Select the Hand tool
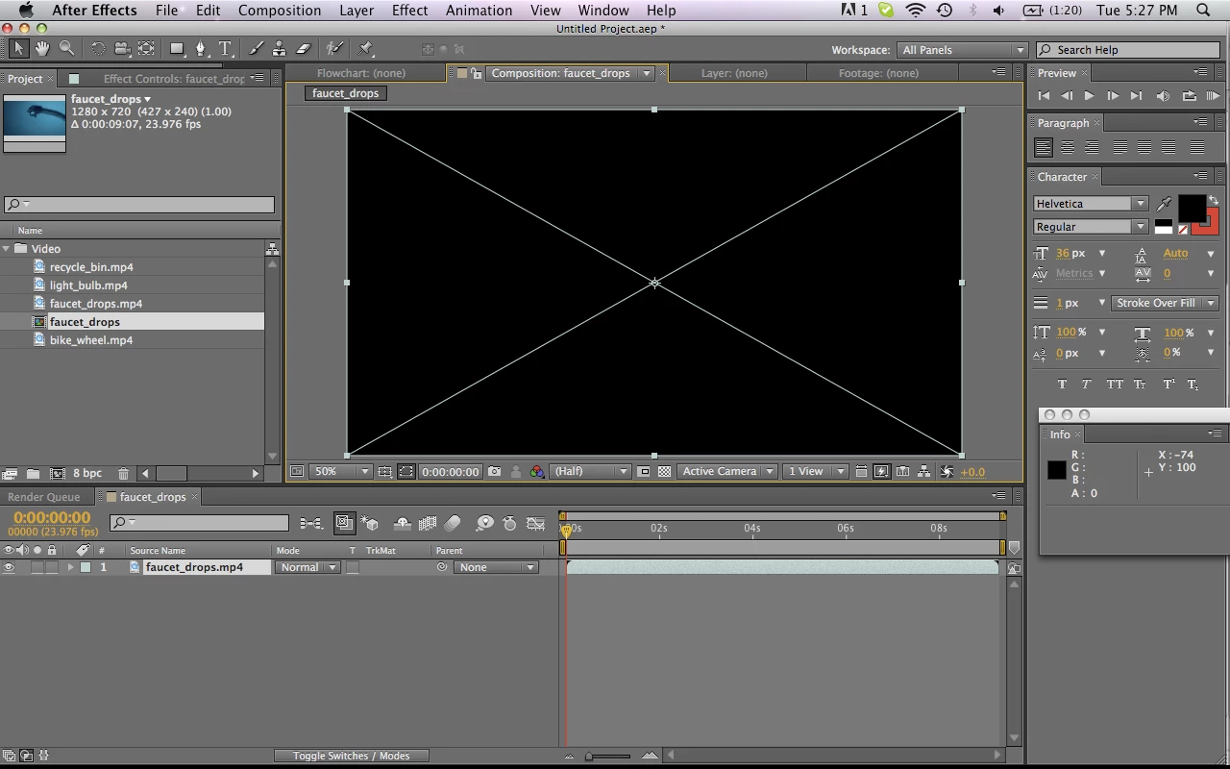The width and height of the screenshot is (1230, 769). (43, 48)
